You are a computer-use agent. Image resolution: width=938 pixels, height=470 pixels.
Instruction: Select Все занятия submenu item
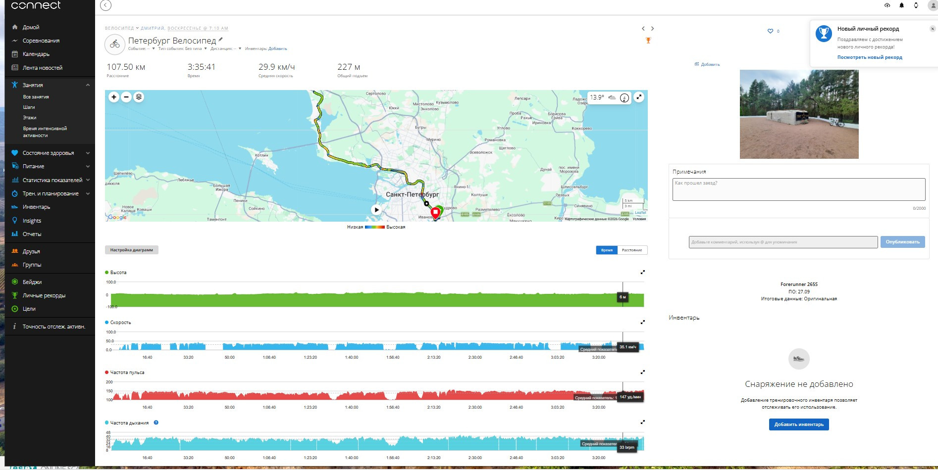click(x=36, y=97)
